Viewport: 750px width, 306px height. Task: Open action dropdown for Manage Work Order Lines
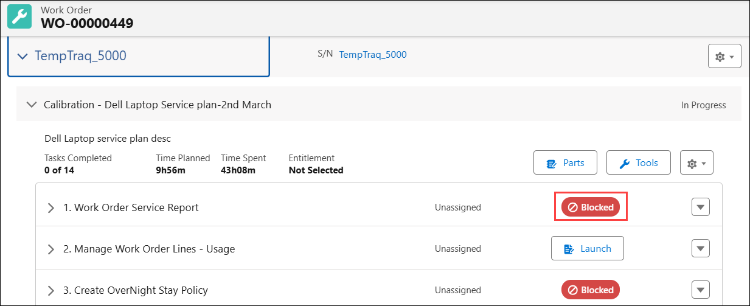point(701,248)
